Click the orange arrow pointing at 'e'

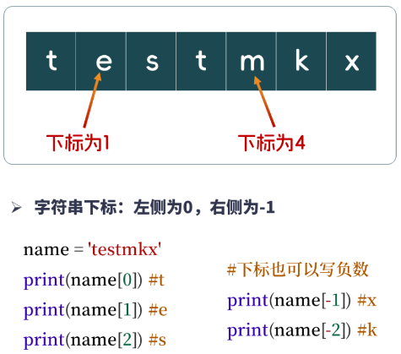(x=92, y=101)
